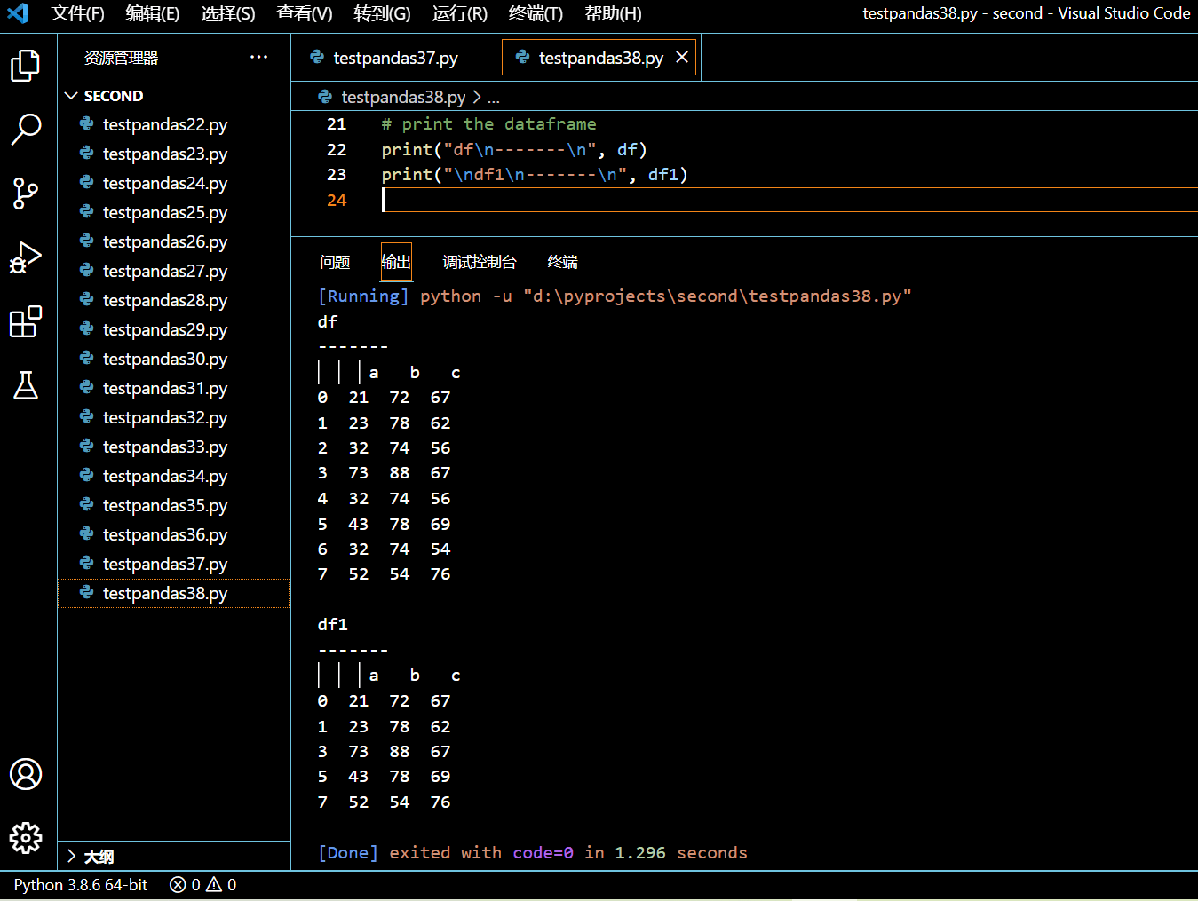Open the 帮助(H) menu
Image resolution: width=1198 pixels, height=901 pixels.
tap(613, 13)
